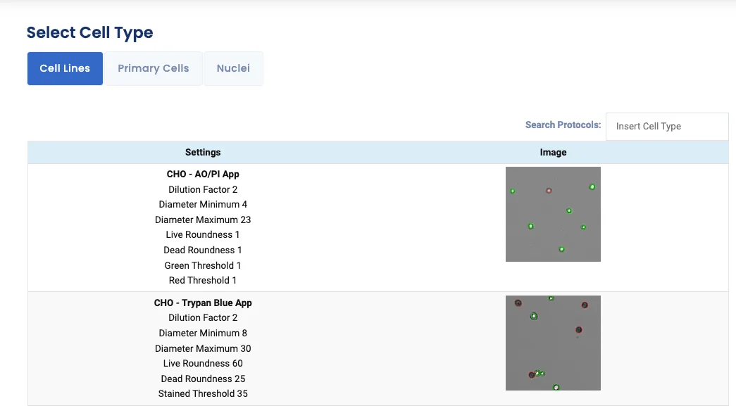Screen dimensions: 736x406
Task: Switch to the Primary Cells tab
Action: pos(153,68)
